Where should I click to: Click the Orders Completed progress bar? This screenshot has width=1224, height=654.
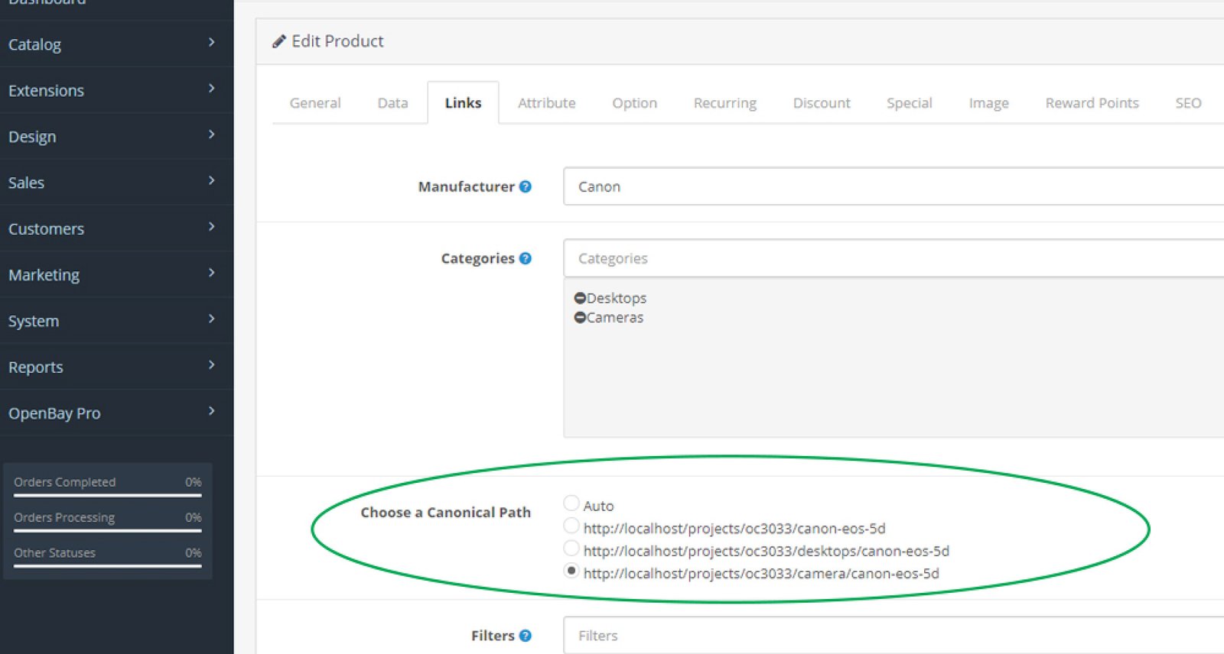107,495
